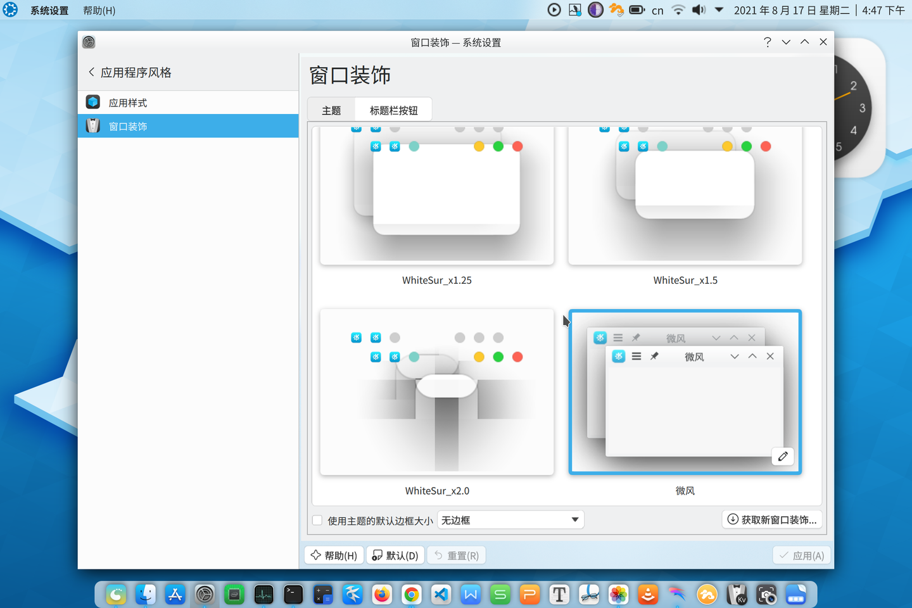
Task: Open the 无边框 border size dropdown
Action: (x=510, y=520)
